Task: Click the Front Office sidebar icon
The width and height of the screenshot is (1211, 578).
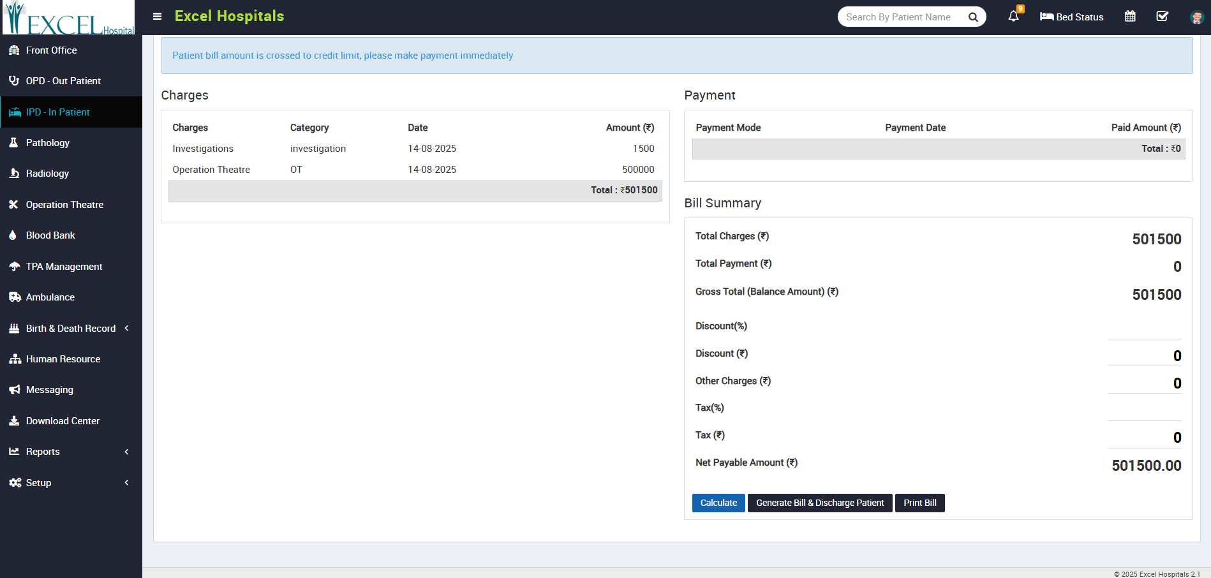Action: click(14, 50)
